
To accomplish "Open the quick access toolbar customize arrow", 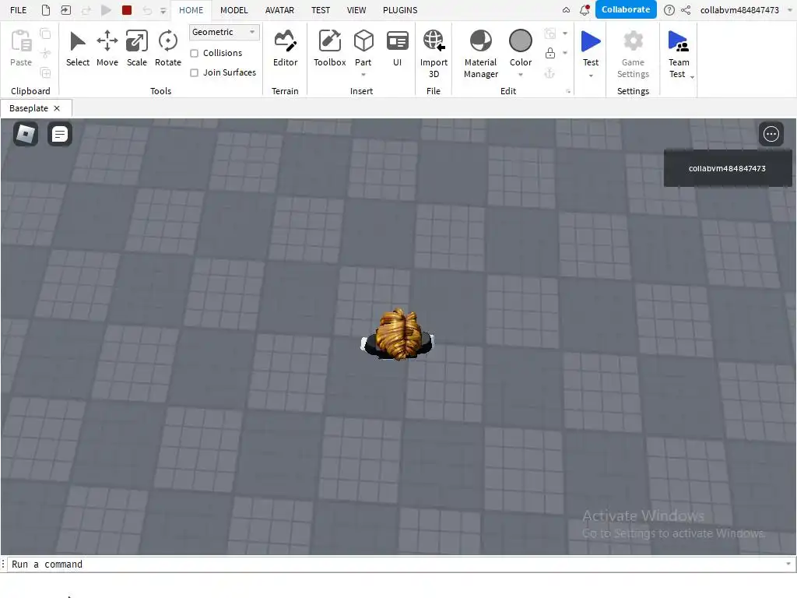I will click(x=163, y=11).
